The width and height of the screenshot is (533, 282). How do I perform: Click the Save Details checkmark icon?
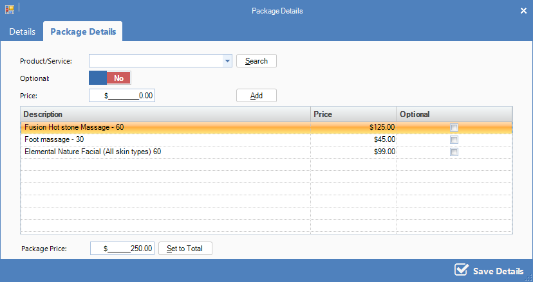(461, 270)
